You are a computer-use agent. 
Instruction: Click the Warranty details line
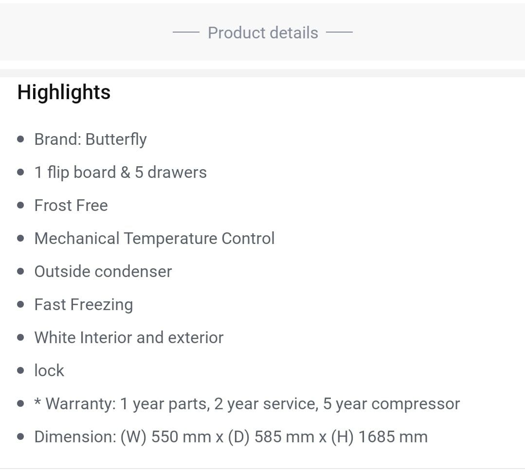(247, 404)
